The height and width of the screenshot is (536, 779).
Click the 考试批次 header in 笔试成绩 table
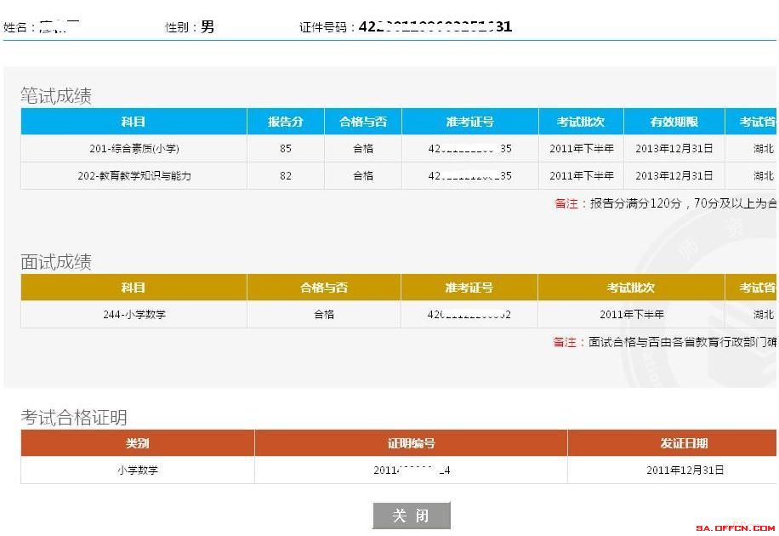(x=581, y=122)
